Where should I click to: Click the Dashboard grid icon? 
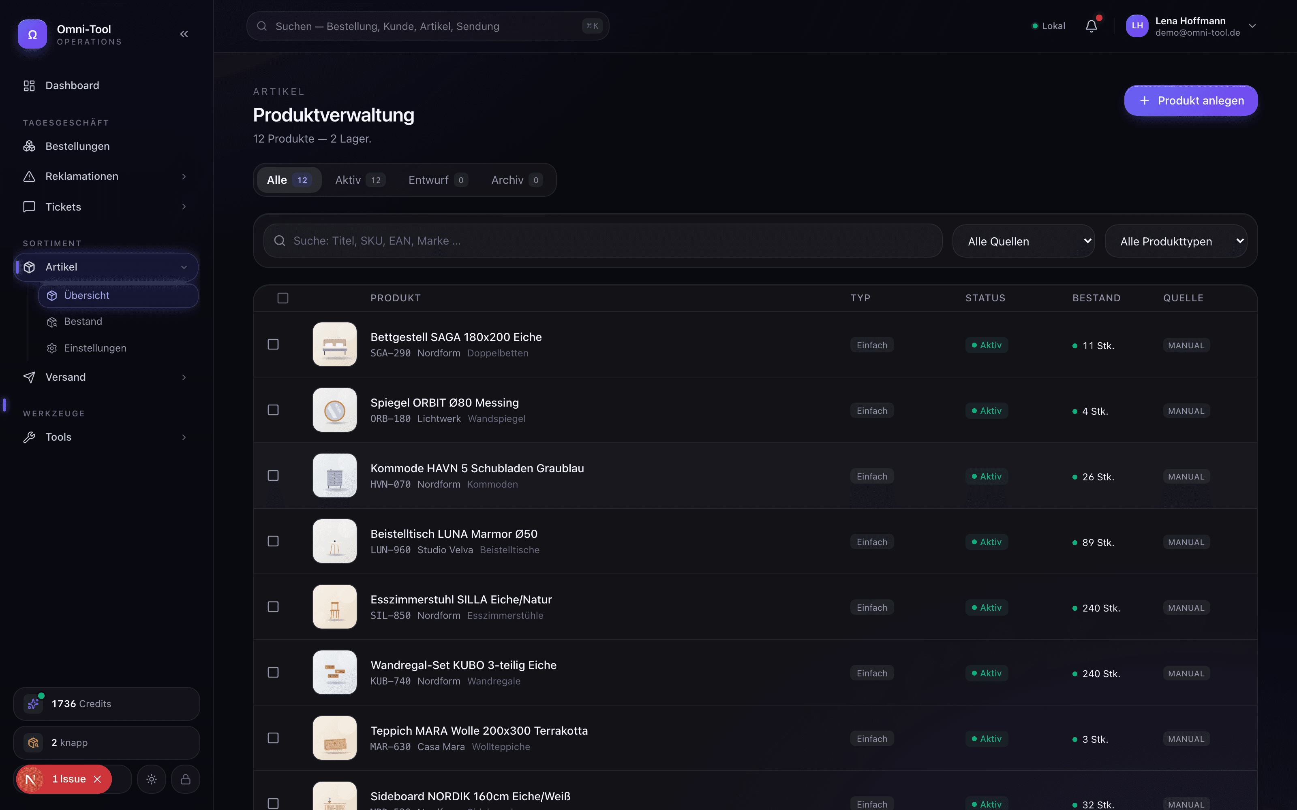[29, 86]
